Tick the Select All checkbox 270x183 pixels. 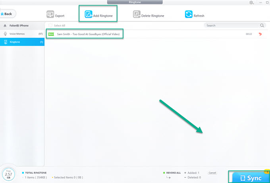pos(50,25)
